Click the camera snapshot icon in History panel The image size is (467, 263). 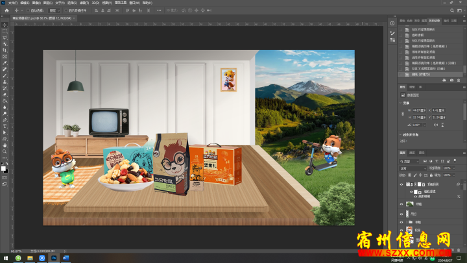452,80
